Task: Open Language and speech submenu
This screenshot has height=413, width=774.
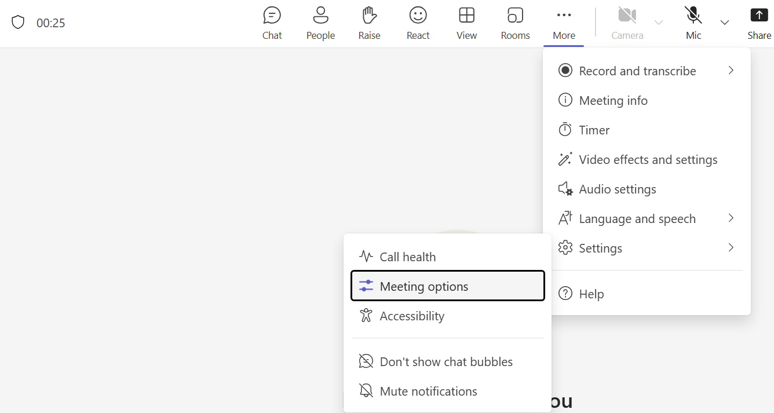Action: [x=647, y=218]
